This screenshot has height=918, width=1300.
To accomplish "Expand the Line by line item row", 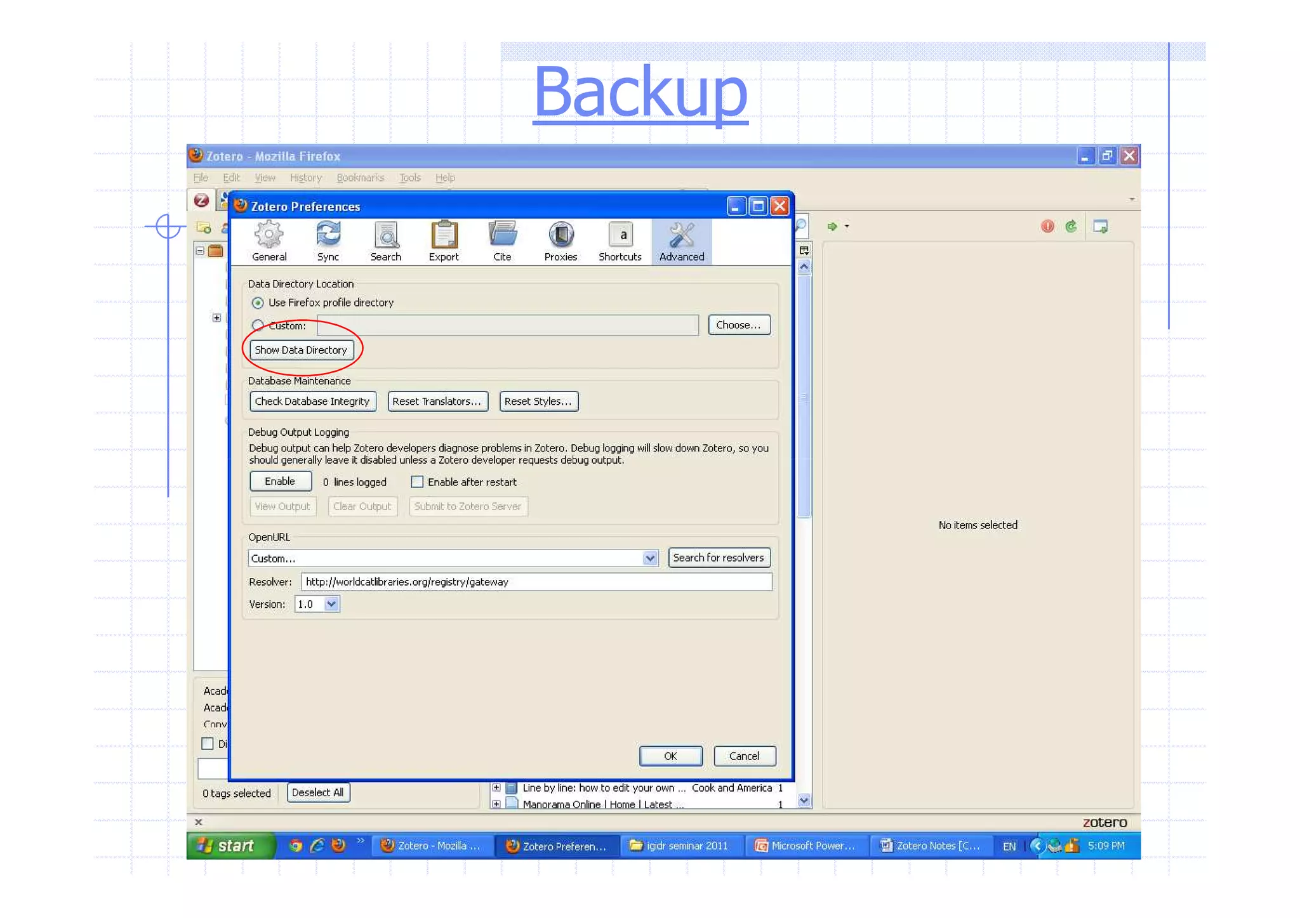I will point(496,788).
